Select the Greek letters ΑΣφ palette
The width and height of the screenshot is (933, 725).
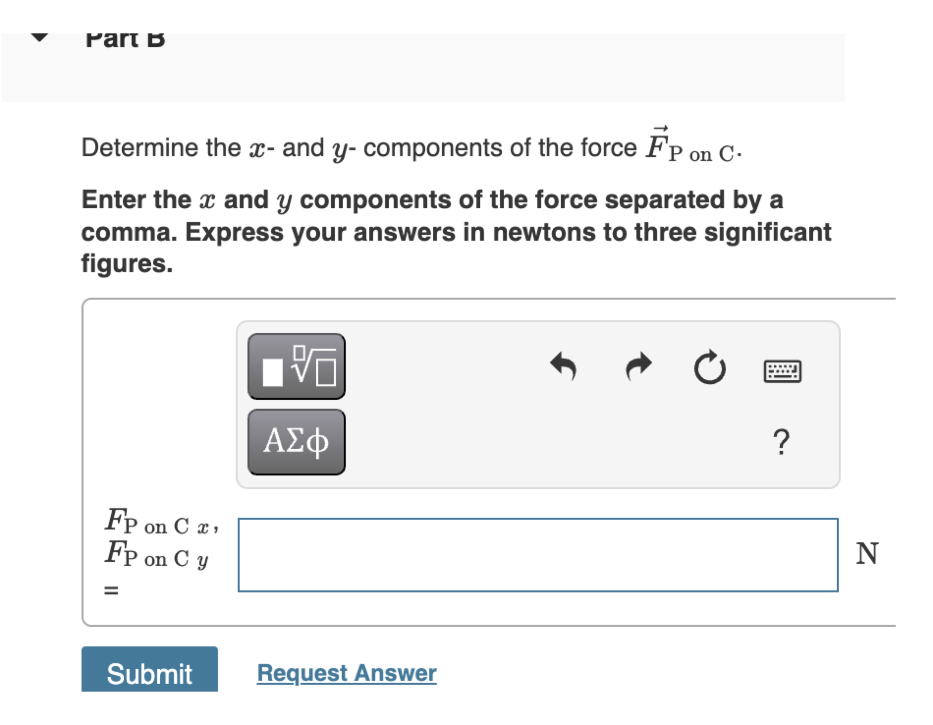coord(297,441)
